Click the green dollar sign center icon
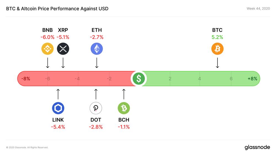This screenshot has width=276, height=155. coord(139,78)
